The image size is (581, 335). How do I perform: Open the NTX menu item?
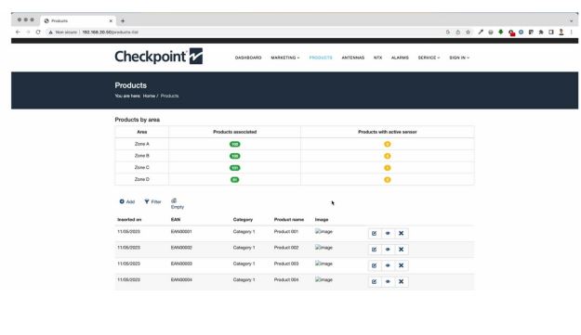377,58
